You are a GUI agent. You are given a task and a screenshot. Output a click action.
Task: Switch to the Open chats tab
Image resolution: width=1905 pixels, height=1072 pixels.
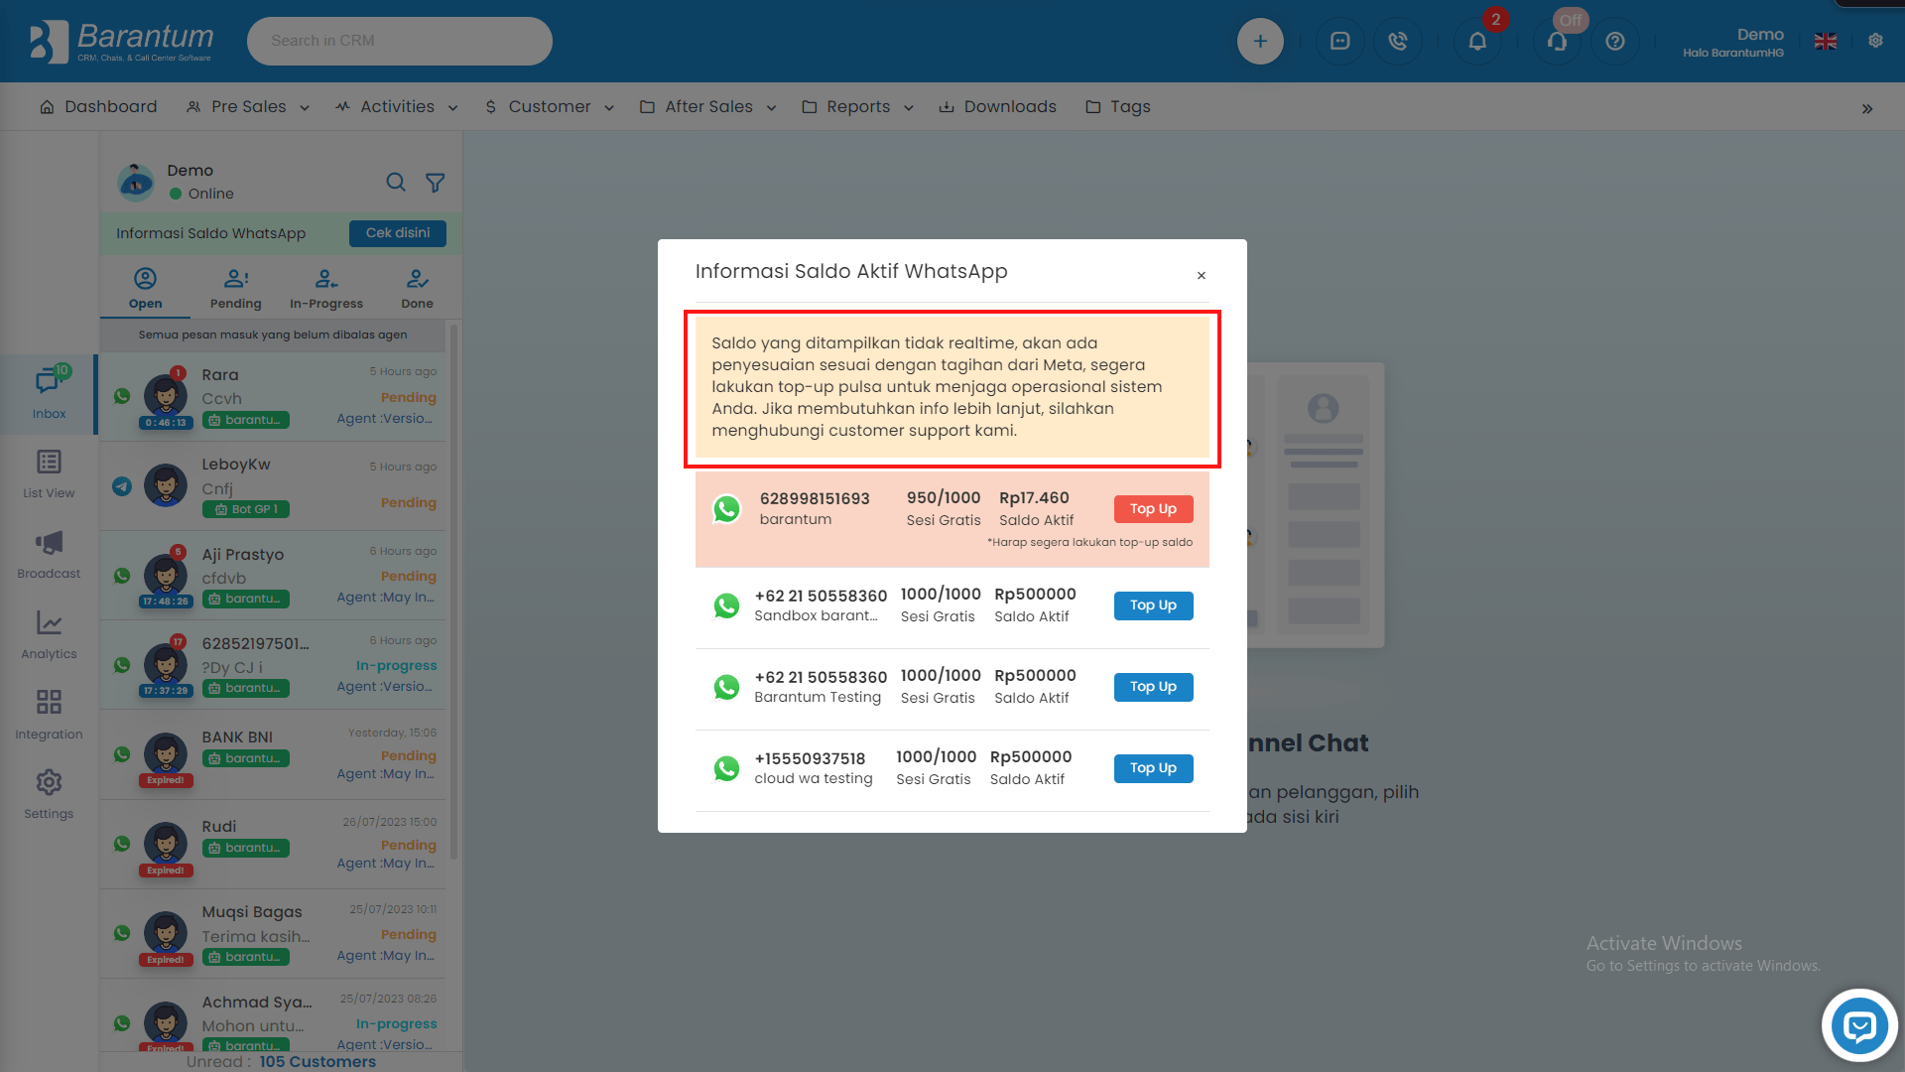coord(145,289)
